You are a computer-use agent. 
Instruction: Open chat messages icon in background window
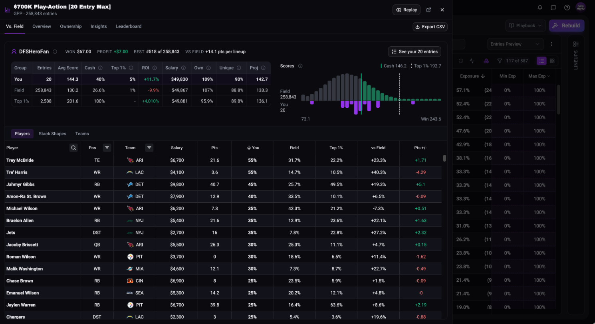point(553,8)
